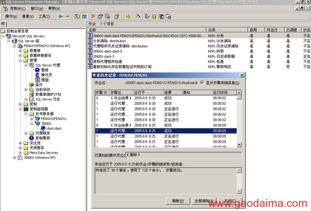Click the 复制警报 alert icon in tree
This screenshot has width=311, height=211.
click(x=32, y=138)
